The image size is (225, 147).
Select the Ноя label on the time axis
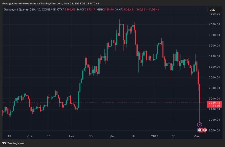[x=72, y=136]
